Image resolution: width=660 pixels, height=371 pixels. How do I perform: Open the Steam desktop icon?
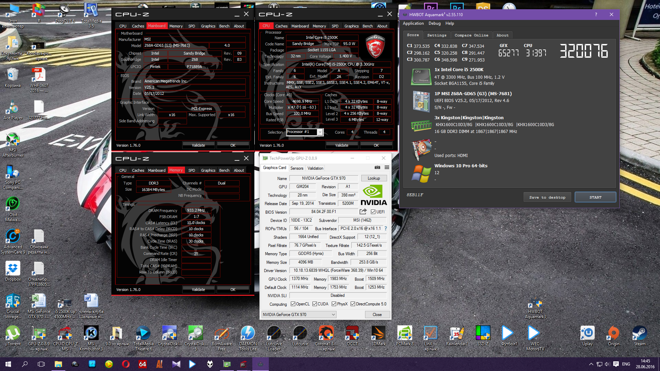[639, 336]
